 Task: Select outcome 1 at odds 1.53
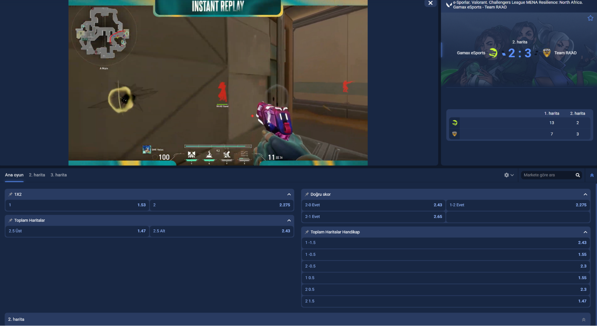[x=77, y=205]
